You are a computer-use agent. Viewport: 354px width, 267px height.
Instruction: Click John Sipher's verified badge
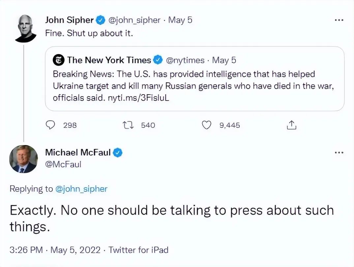101,20
